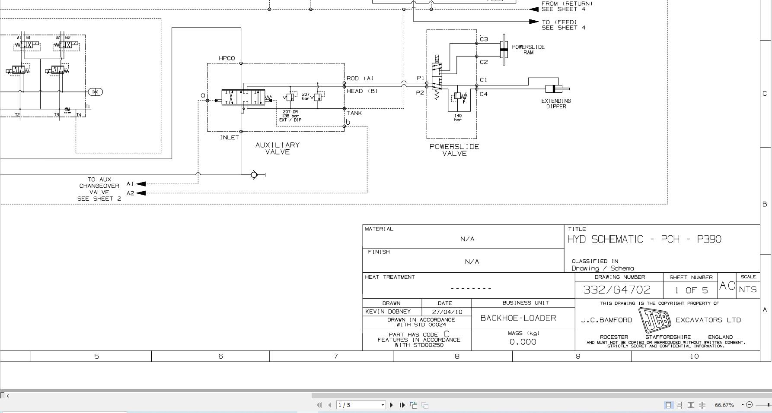Click the 66.67% zoom value
This screenshot has width=772, height=413.
pos(724,405)
